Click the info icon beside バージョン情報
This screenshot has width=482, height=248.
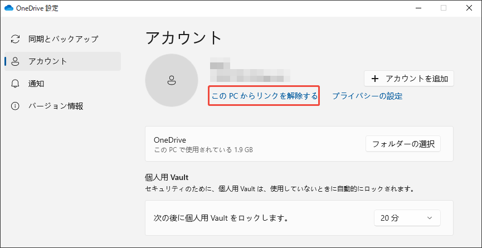(15, 106)
